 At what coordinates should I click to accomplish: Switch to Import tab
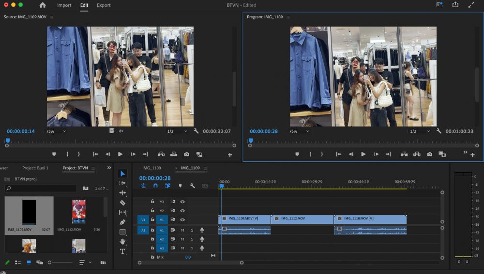pyautogui.click(x=64, y=5)
